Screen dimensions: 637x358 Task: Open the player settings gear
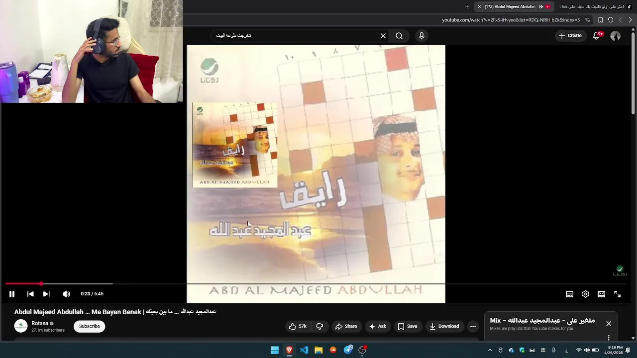586,294
